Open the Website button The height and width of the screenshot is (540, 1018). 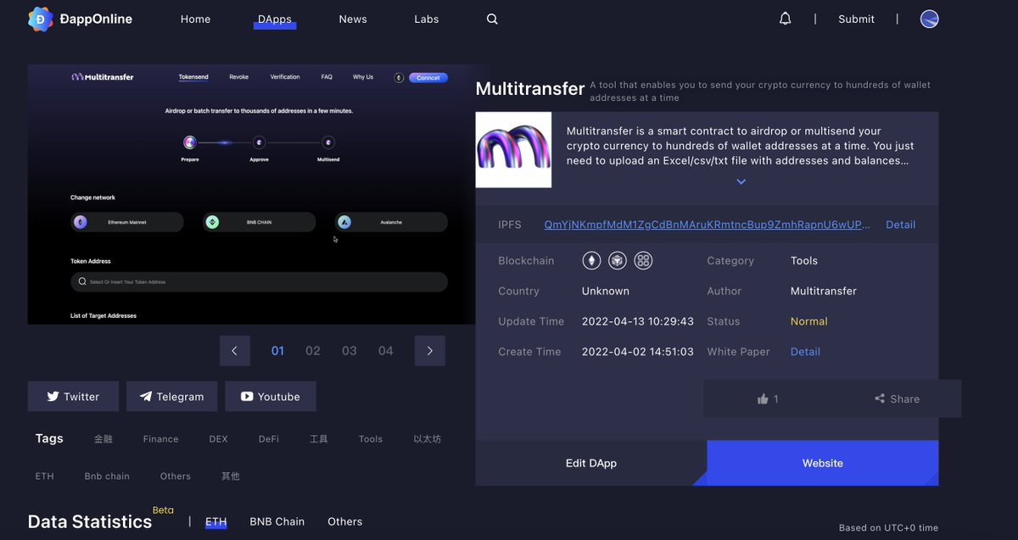coord(823,463)
